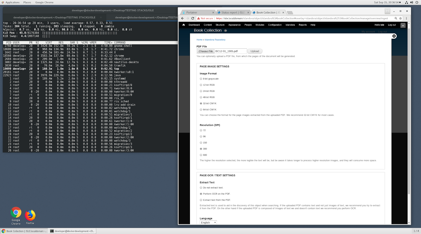Click the Upload button
Screen dimensions: 421x234
(255, 51)
